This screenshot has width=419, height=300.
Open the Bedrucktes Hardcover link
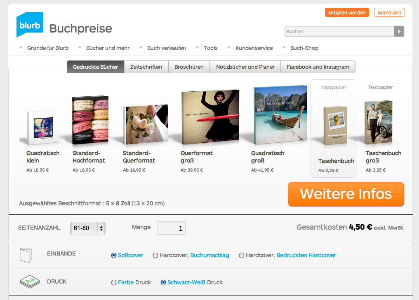point(306,255)
